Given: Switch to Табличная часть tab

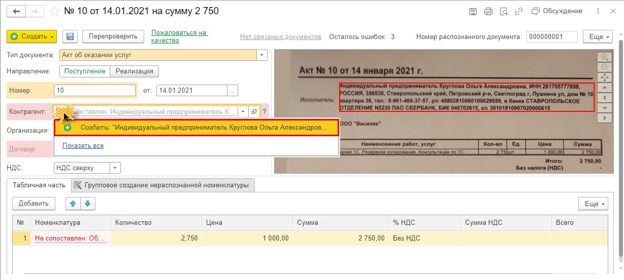Looking at the screenshot, I should tap(39, 185).
